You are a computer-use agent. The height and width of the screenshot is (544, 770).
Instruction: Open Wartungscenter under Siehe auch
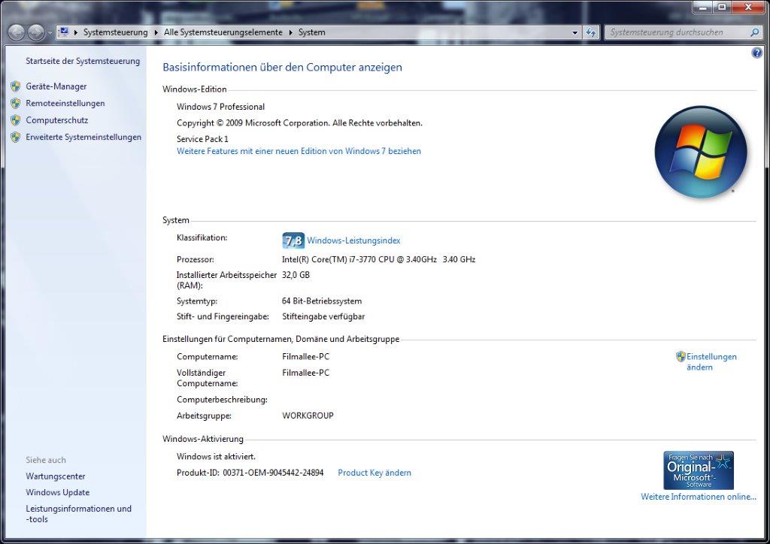(x=56, y=476)
